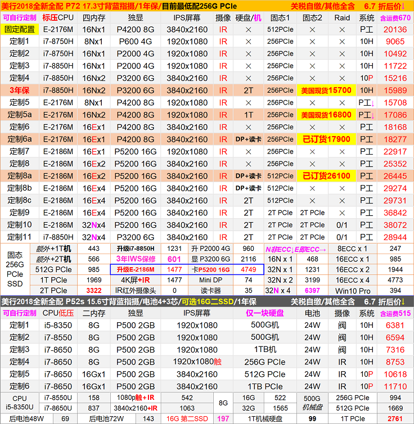Click the 含运费515 header cell
This screenshot has width=414, height=424.
(395, 313)
